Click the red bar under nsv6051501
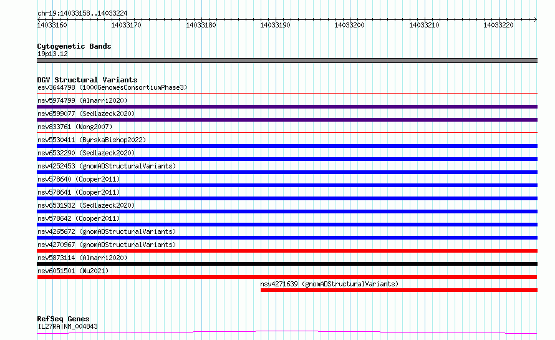555x340 pixels. coord(287,277)
